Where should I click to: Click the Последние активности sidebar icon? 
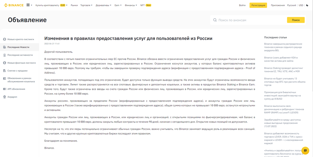[5, 55]
